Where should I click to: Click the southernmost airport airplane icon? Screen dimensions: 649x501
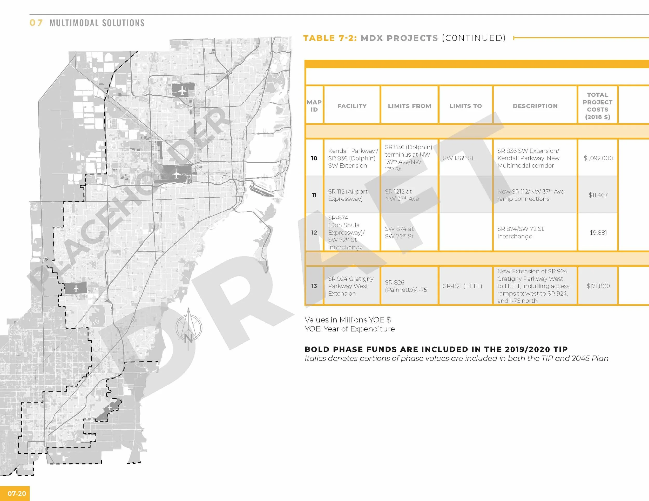[110, 407]
